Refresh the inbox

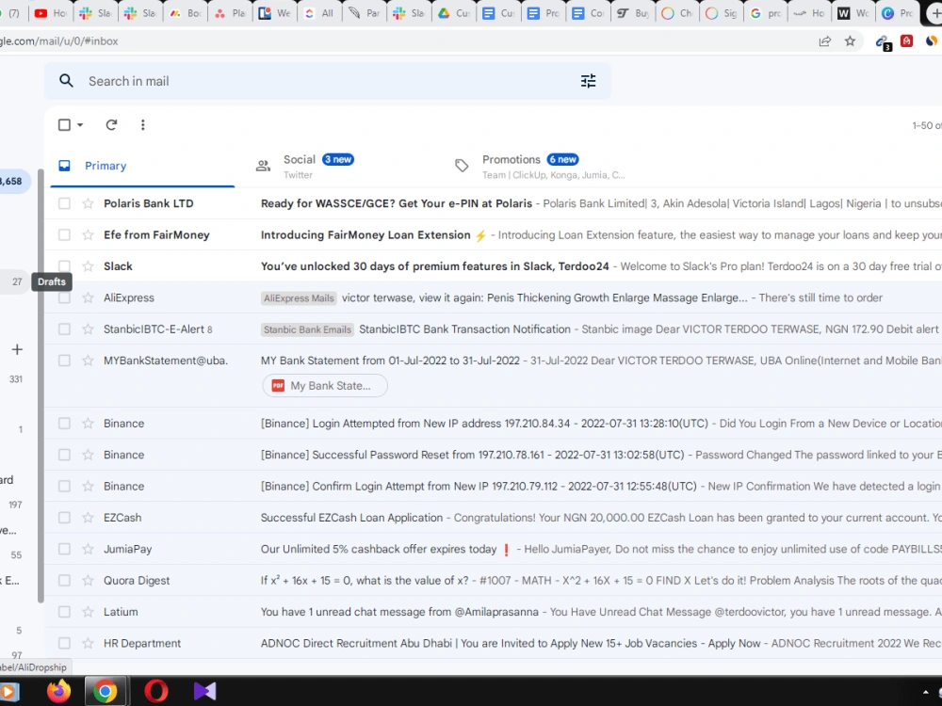pos(111,125)
